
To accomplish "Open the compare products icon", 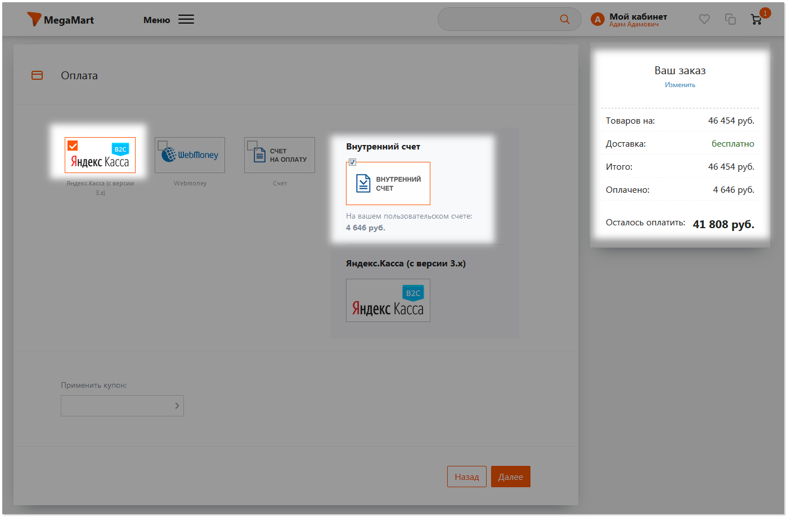I will [730, 19].
